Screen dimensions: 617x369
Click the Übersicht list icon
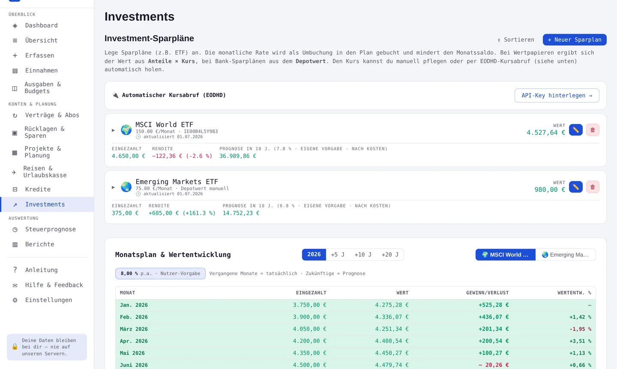pyautogui.click(x=15, y=41)
